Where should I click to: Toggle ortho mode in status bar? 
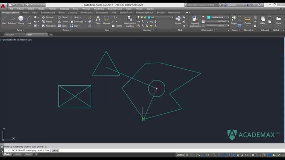click(203, 155)
